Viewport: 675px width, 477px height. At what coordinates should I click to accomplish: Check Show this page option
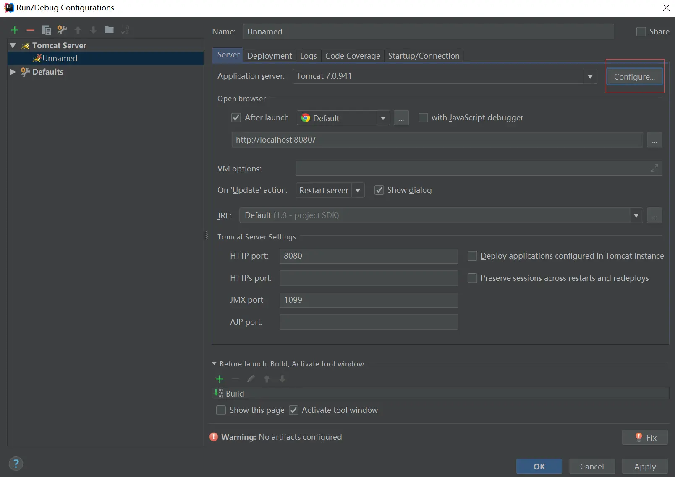pos(221,410)
